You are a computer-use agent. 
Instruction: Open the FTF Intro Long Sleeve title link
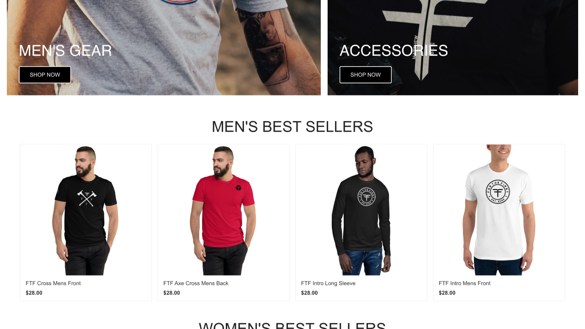[x=328, y=283]
